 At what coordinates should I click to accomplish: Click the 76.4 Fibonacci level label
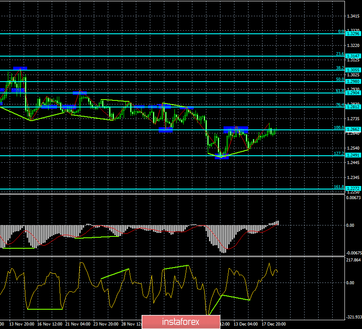tap(340, 105)
